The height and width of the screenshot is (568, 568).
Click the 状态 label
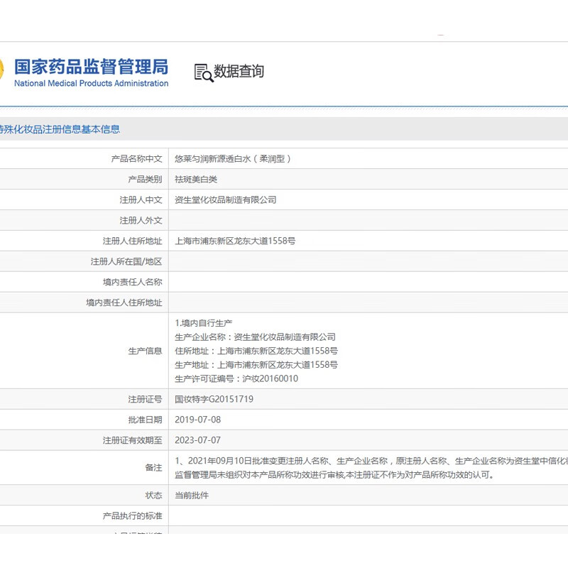153,496
